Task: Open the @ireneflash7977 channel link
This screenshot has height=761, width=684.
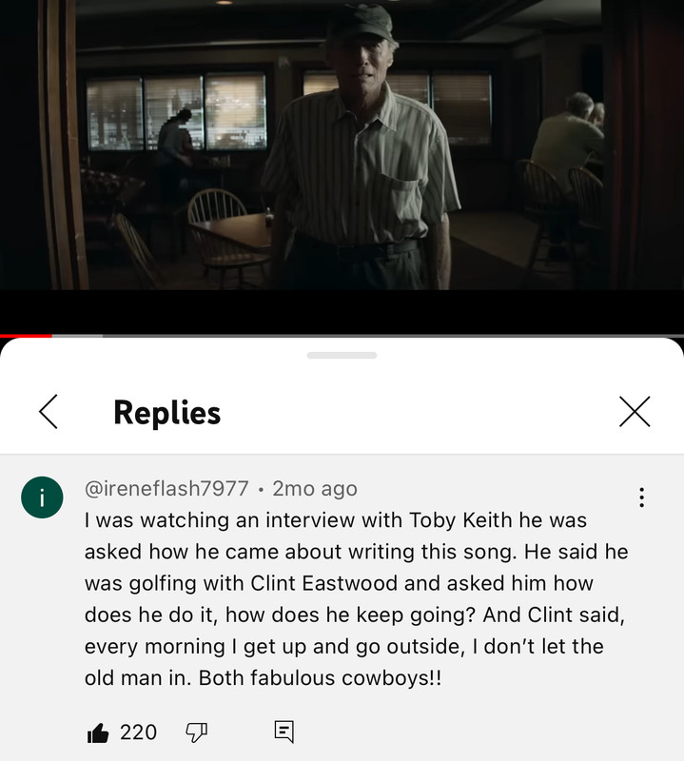Action: coord(166,488)
